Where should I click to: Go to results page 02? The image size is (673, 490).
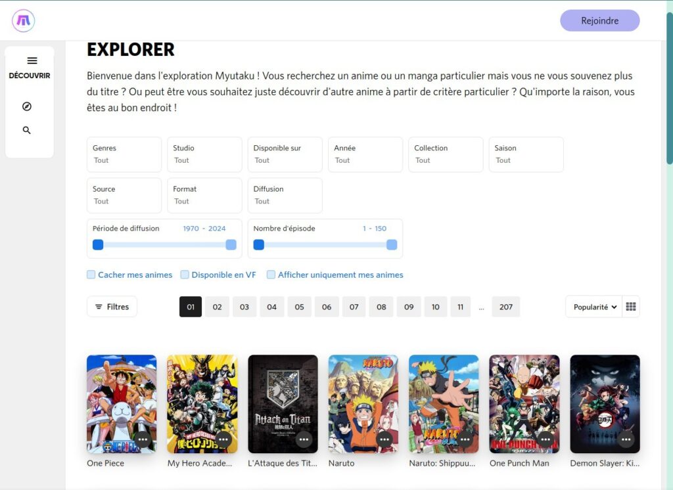(217, 307)
